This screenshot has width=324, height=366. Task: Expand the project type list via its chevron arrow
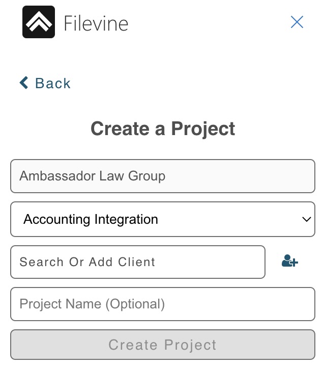[x=306, y=219]
